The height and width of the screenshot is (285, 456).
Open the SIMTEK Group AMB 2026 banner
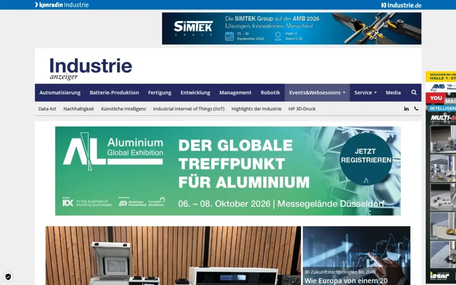(292, 28)
